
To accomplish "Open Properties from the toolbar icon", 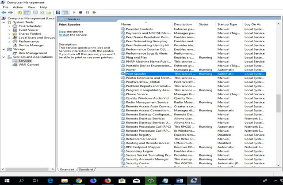I will [35, 12].
